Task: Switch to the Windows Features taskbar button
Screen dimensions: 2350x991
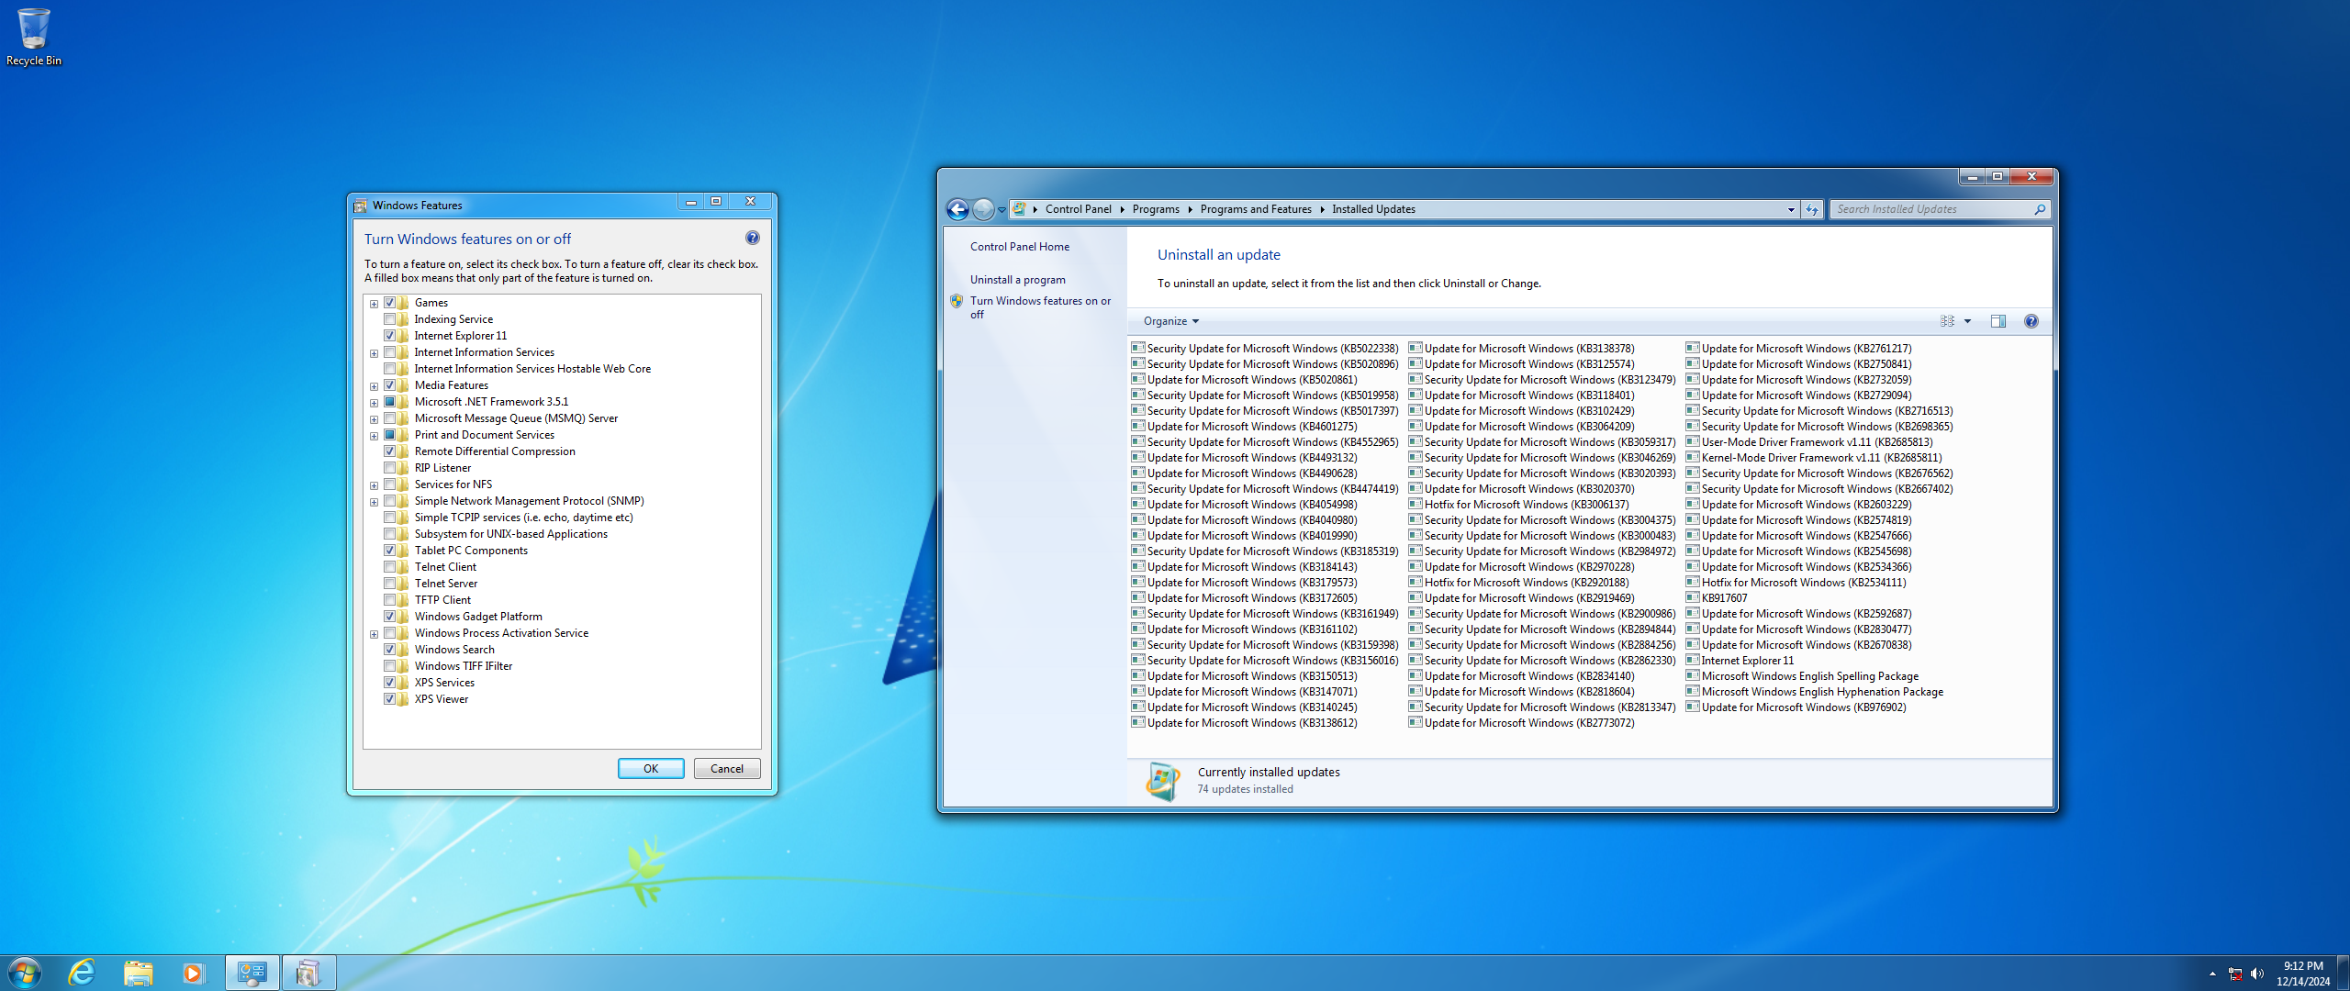Action: coord(308,973)
